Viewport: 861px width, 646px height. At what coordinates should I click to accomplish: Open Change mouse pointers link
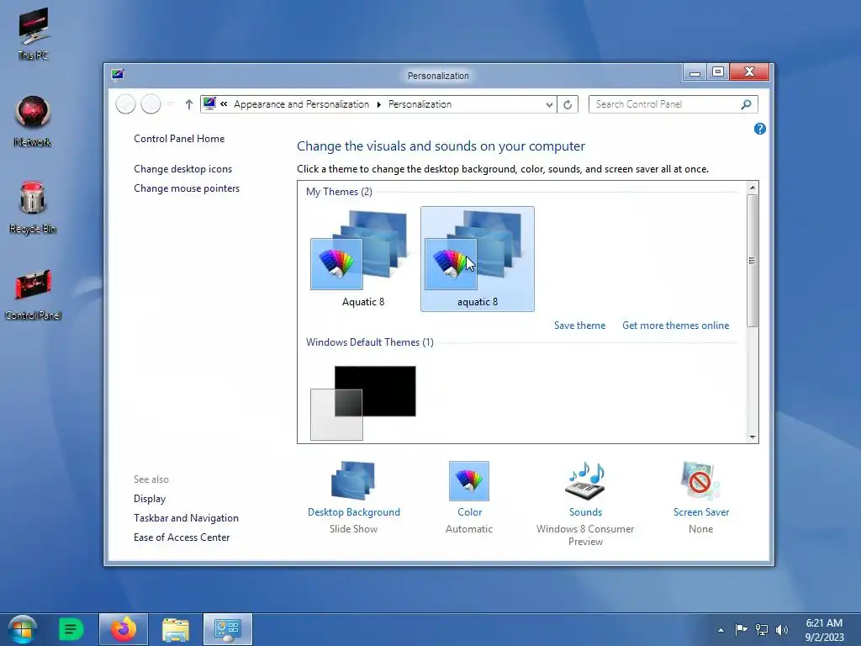coord(187,188)
